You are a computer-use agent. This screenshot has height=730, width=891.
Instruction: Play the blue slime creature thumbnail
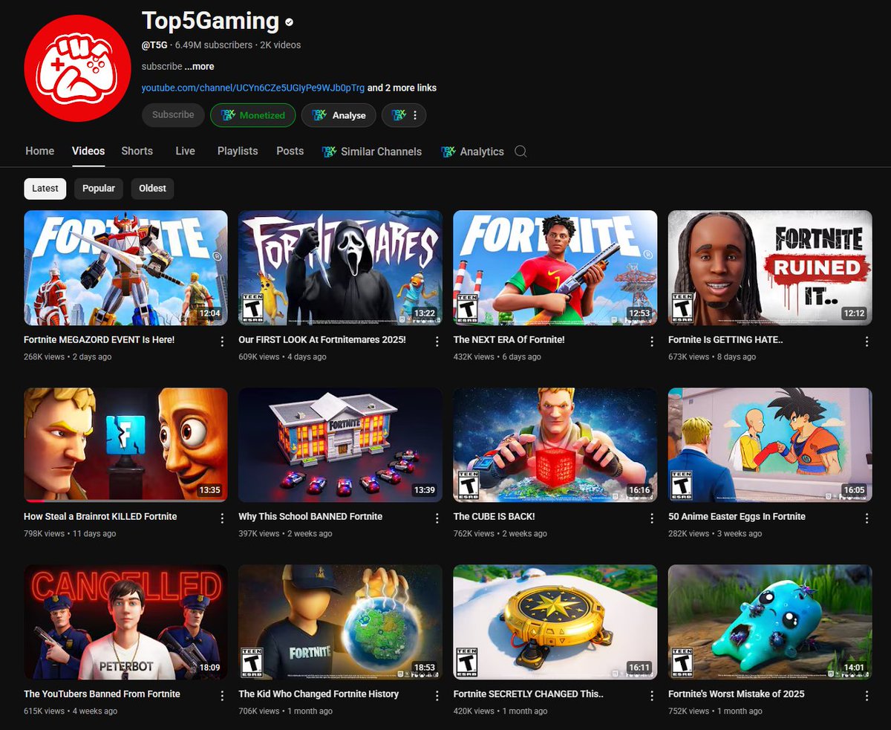[x=770, y=622]
